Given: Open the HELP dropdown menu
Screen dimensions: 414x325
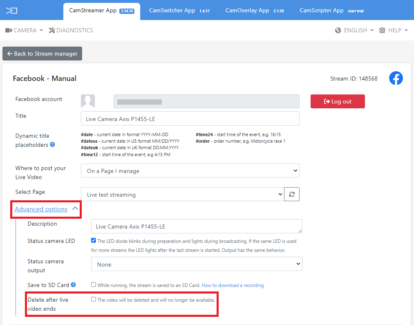Looking at the screenshot, I should [394, 30].
